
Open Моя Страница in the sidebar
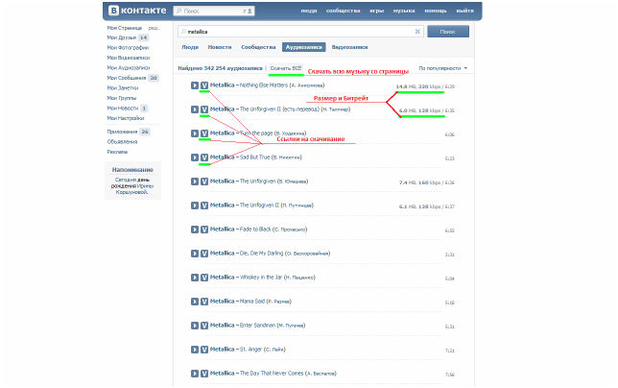pyautogui.click(x=124, y=28)
